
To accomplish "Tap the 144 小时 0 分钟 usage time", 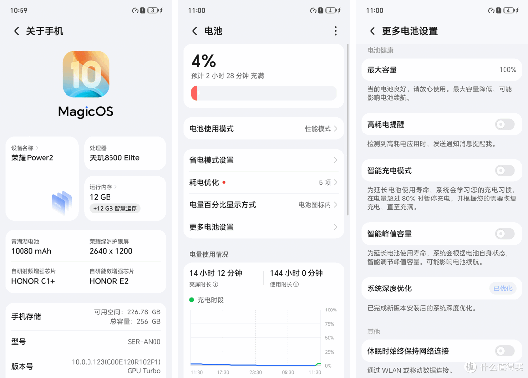I will 296,273.
